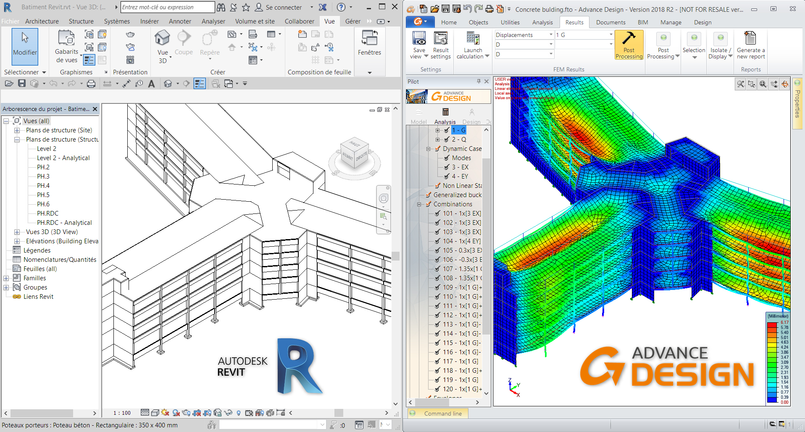Open the PH.RDC - Analytical view

(64, 223)
